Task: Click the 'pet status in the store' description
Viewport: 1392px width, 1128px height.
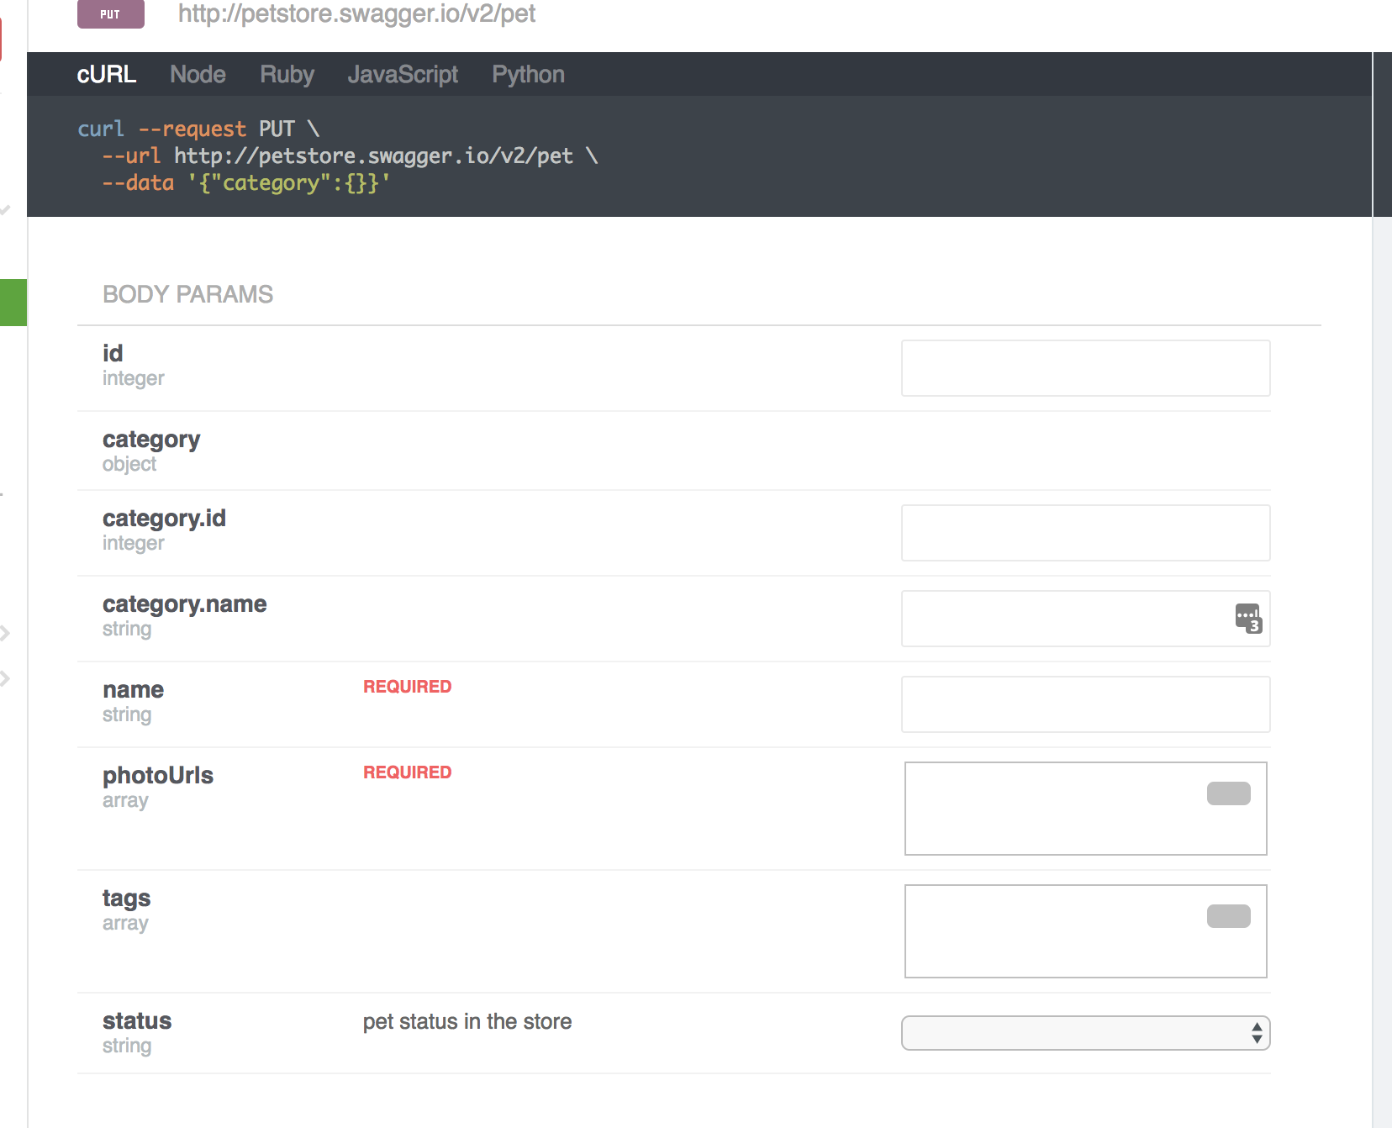Action: point(467,1021)
